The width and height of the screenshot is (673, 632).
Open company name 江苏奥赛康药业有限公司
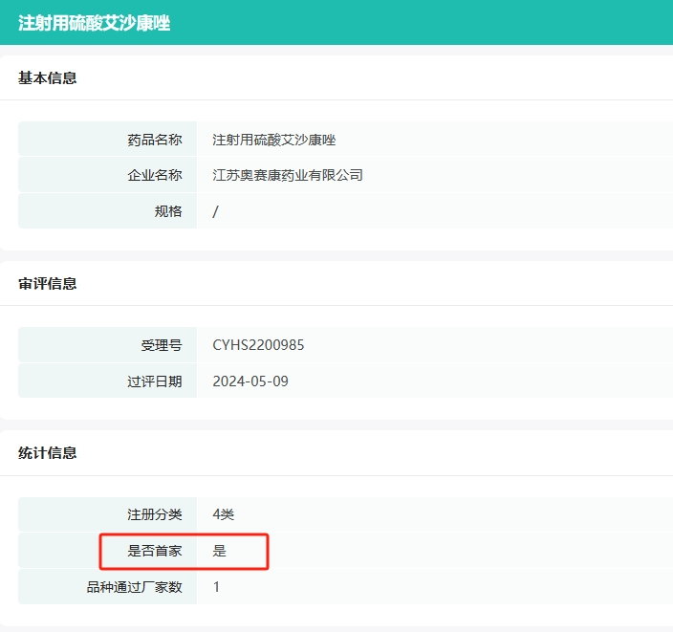point(288,175)
